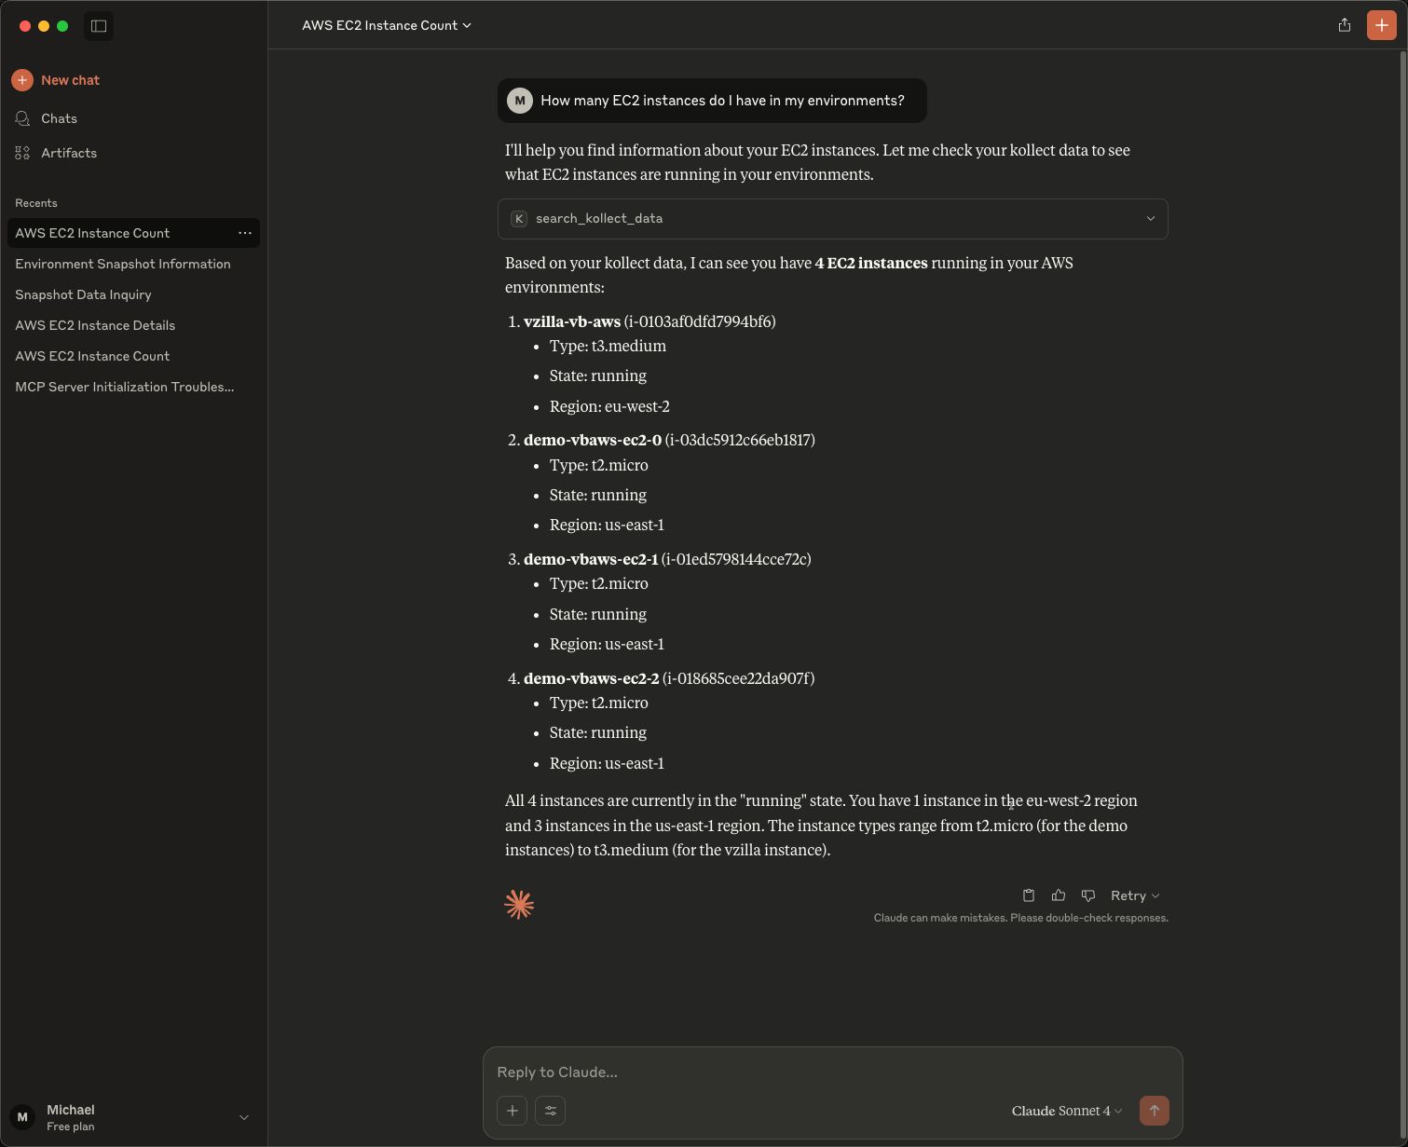Click the '4 EC2 instances' bold text
Viewport: 1408px width, 1147px height.
(x=871, y=263)
